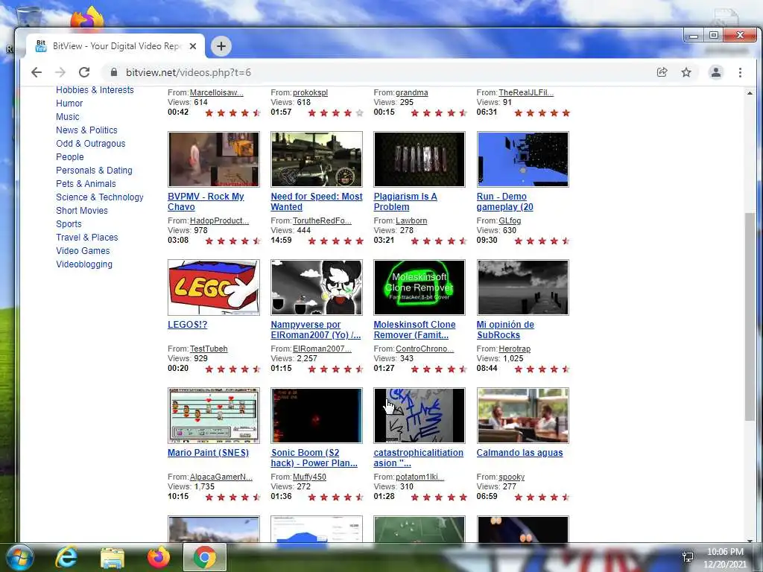Open Calmando las aguas thumbnail
The image size is (763, 572).
coord(522,416)
